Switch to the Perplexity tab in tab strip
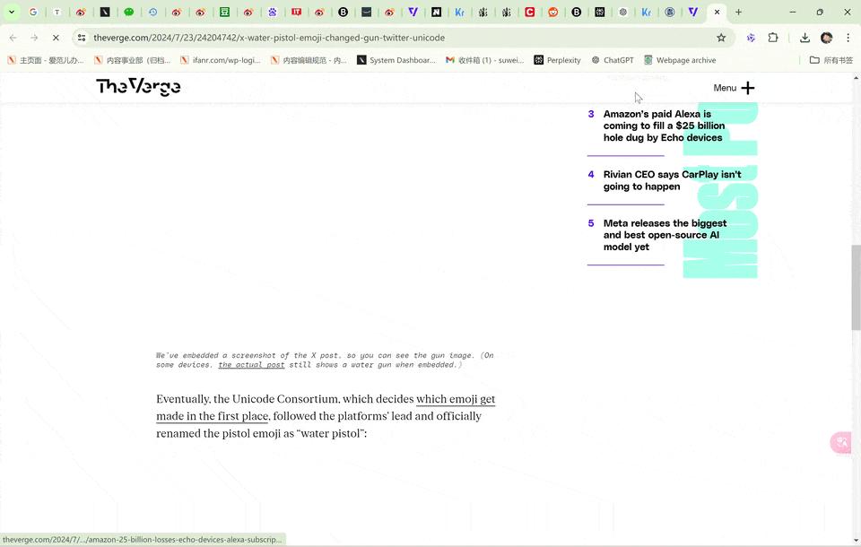861x547 pixels. click(x=600, y=12)
